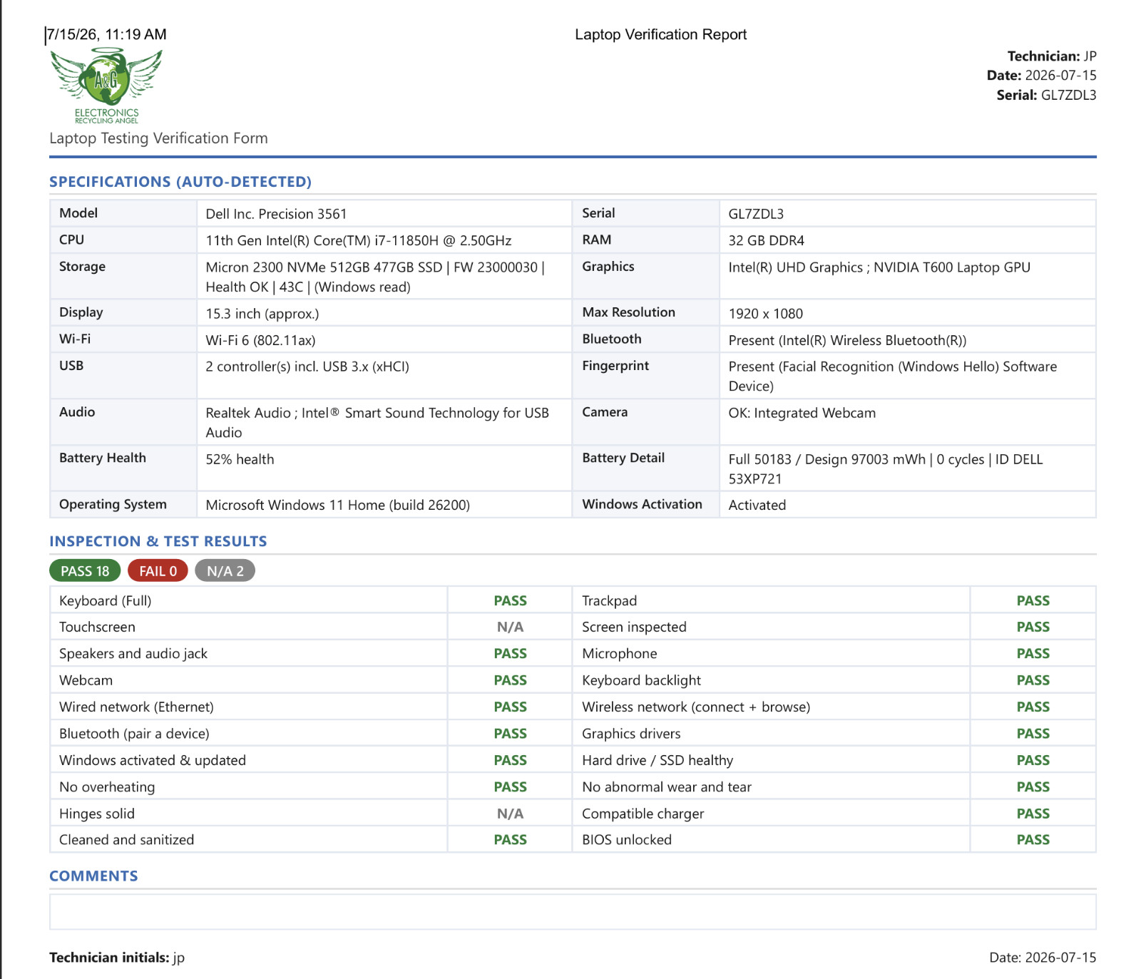
Task: Click the 'Windows Activation' field label
Action: pos(642,504)
